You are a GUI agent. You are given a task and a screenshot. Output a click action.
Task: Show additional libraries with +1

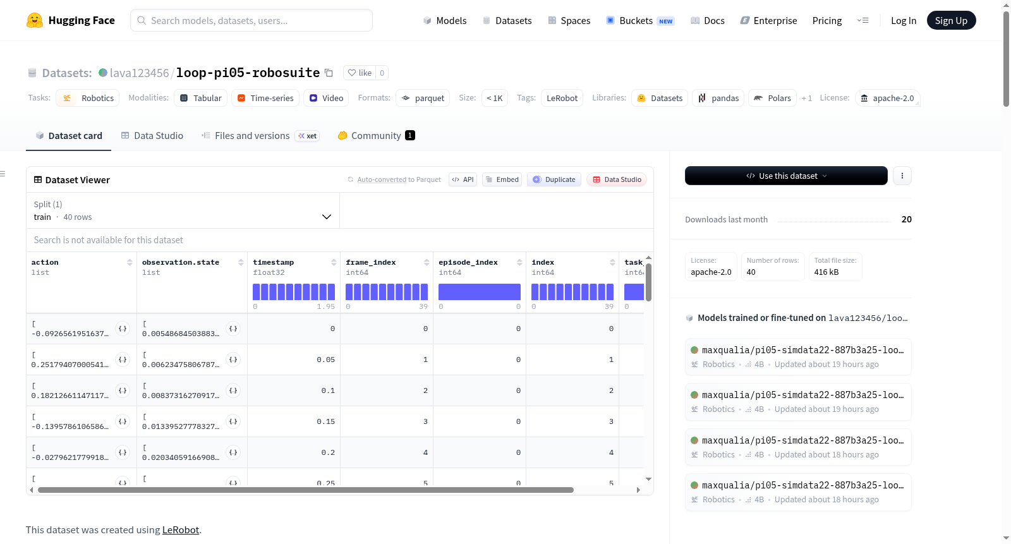tap(807, 98)
